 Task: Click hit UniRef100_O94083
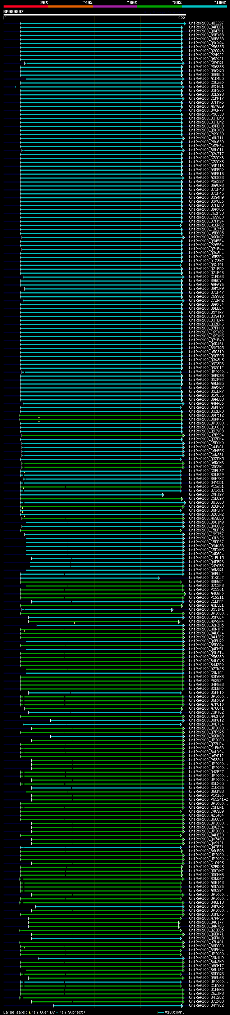[x=206, y=546]
